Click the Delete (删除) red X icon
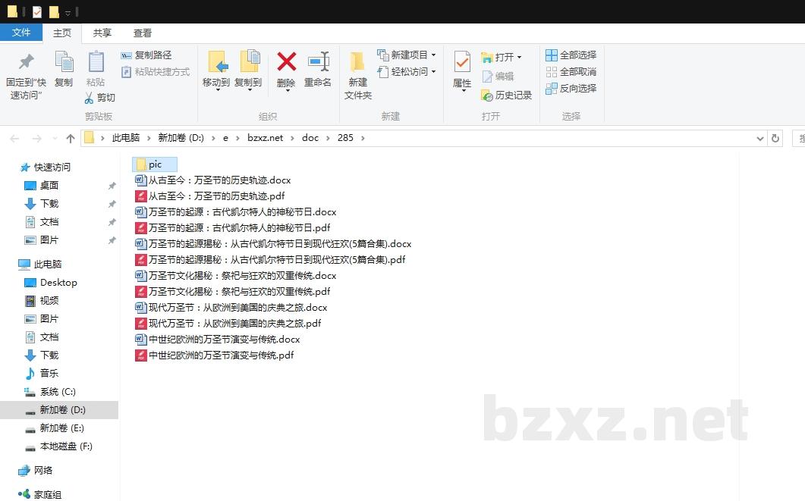 point(286,62)
